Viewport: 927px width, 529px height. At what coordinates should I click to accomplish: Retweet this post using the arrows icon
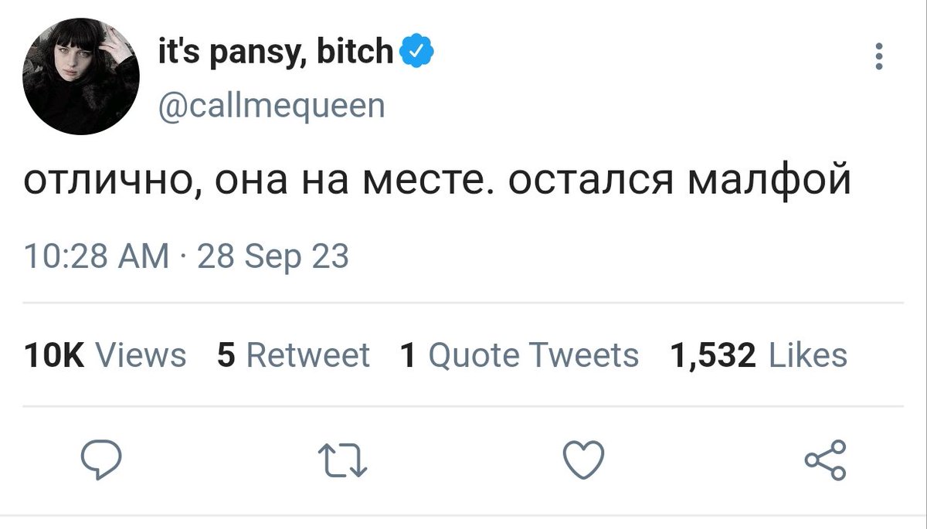tap(342, 462)
